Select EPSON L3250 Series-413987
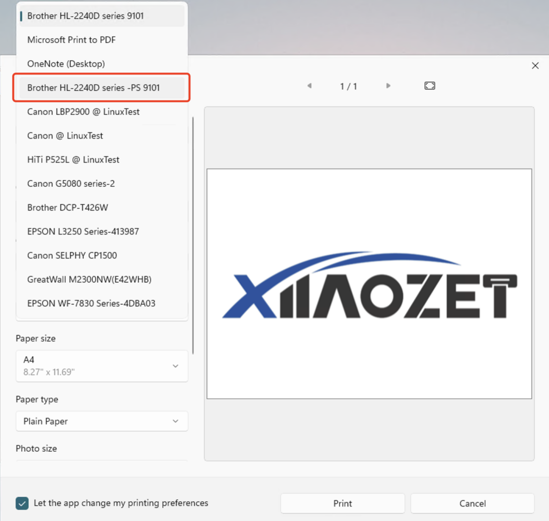The width and height of the screenshot is (549, 521). (x=102, y=232)
